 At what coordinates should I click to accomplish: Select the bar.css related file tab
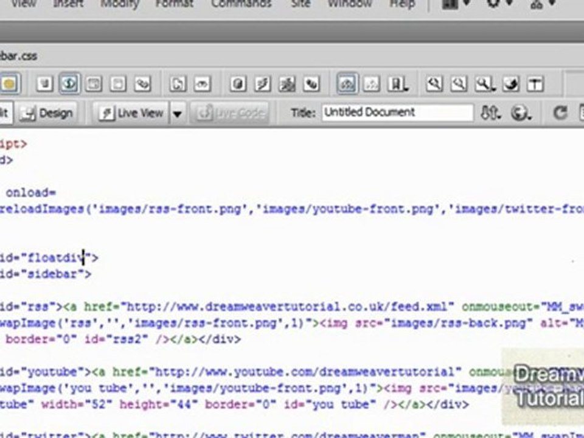[x=19, y=56]
